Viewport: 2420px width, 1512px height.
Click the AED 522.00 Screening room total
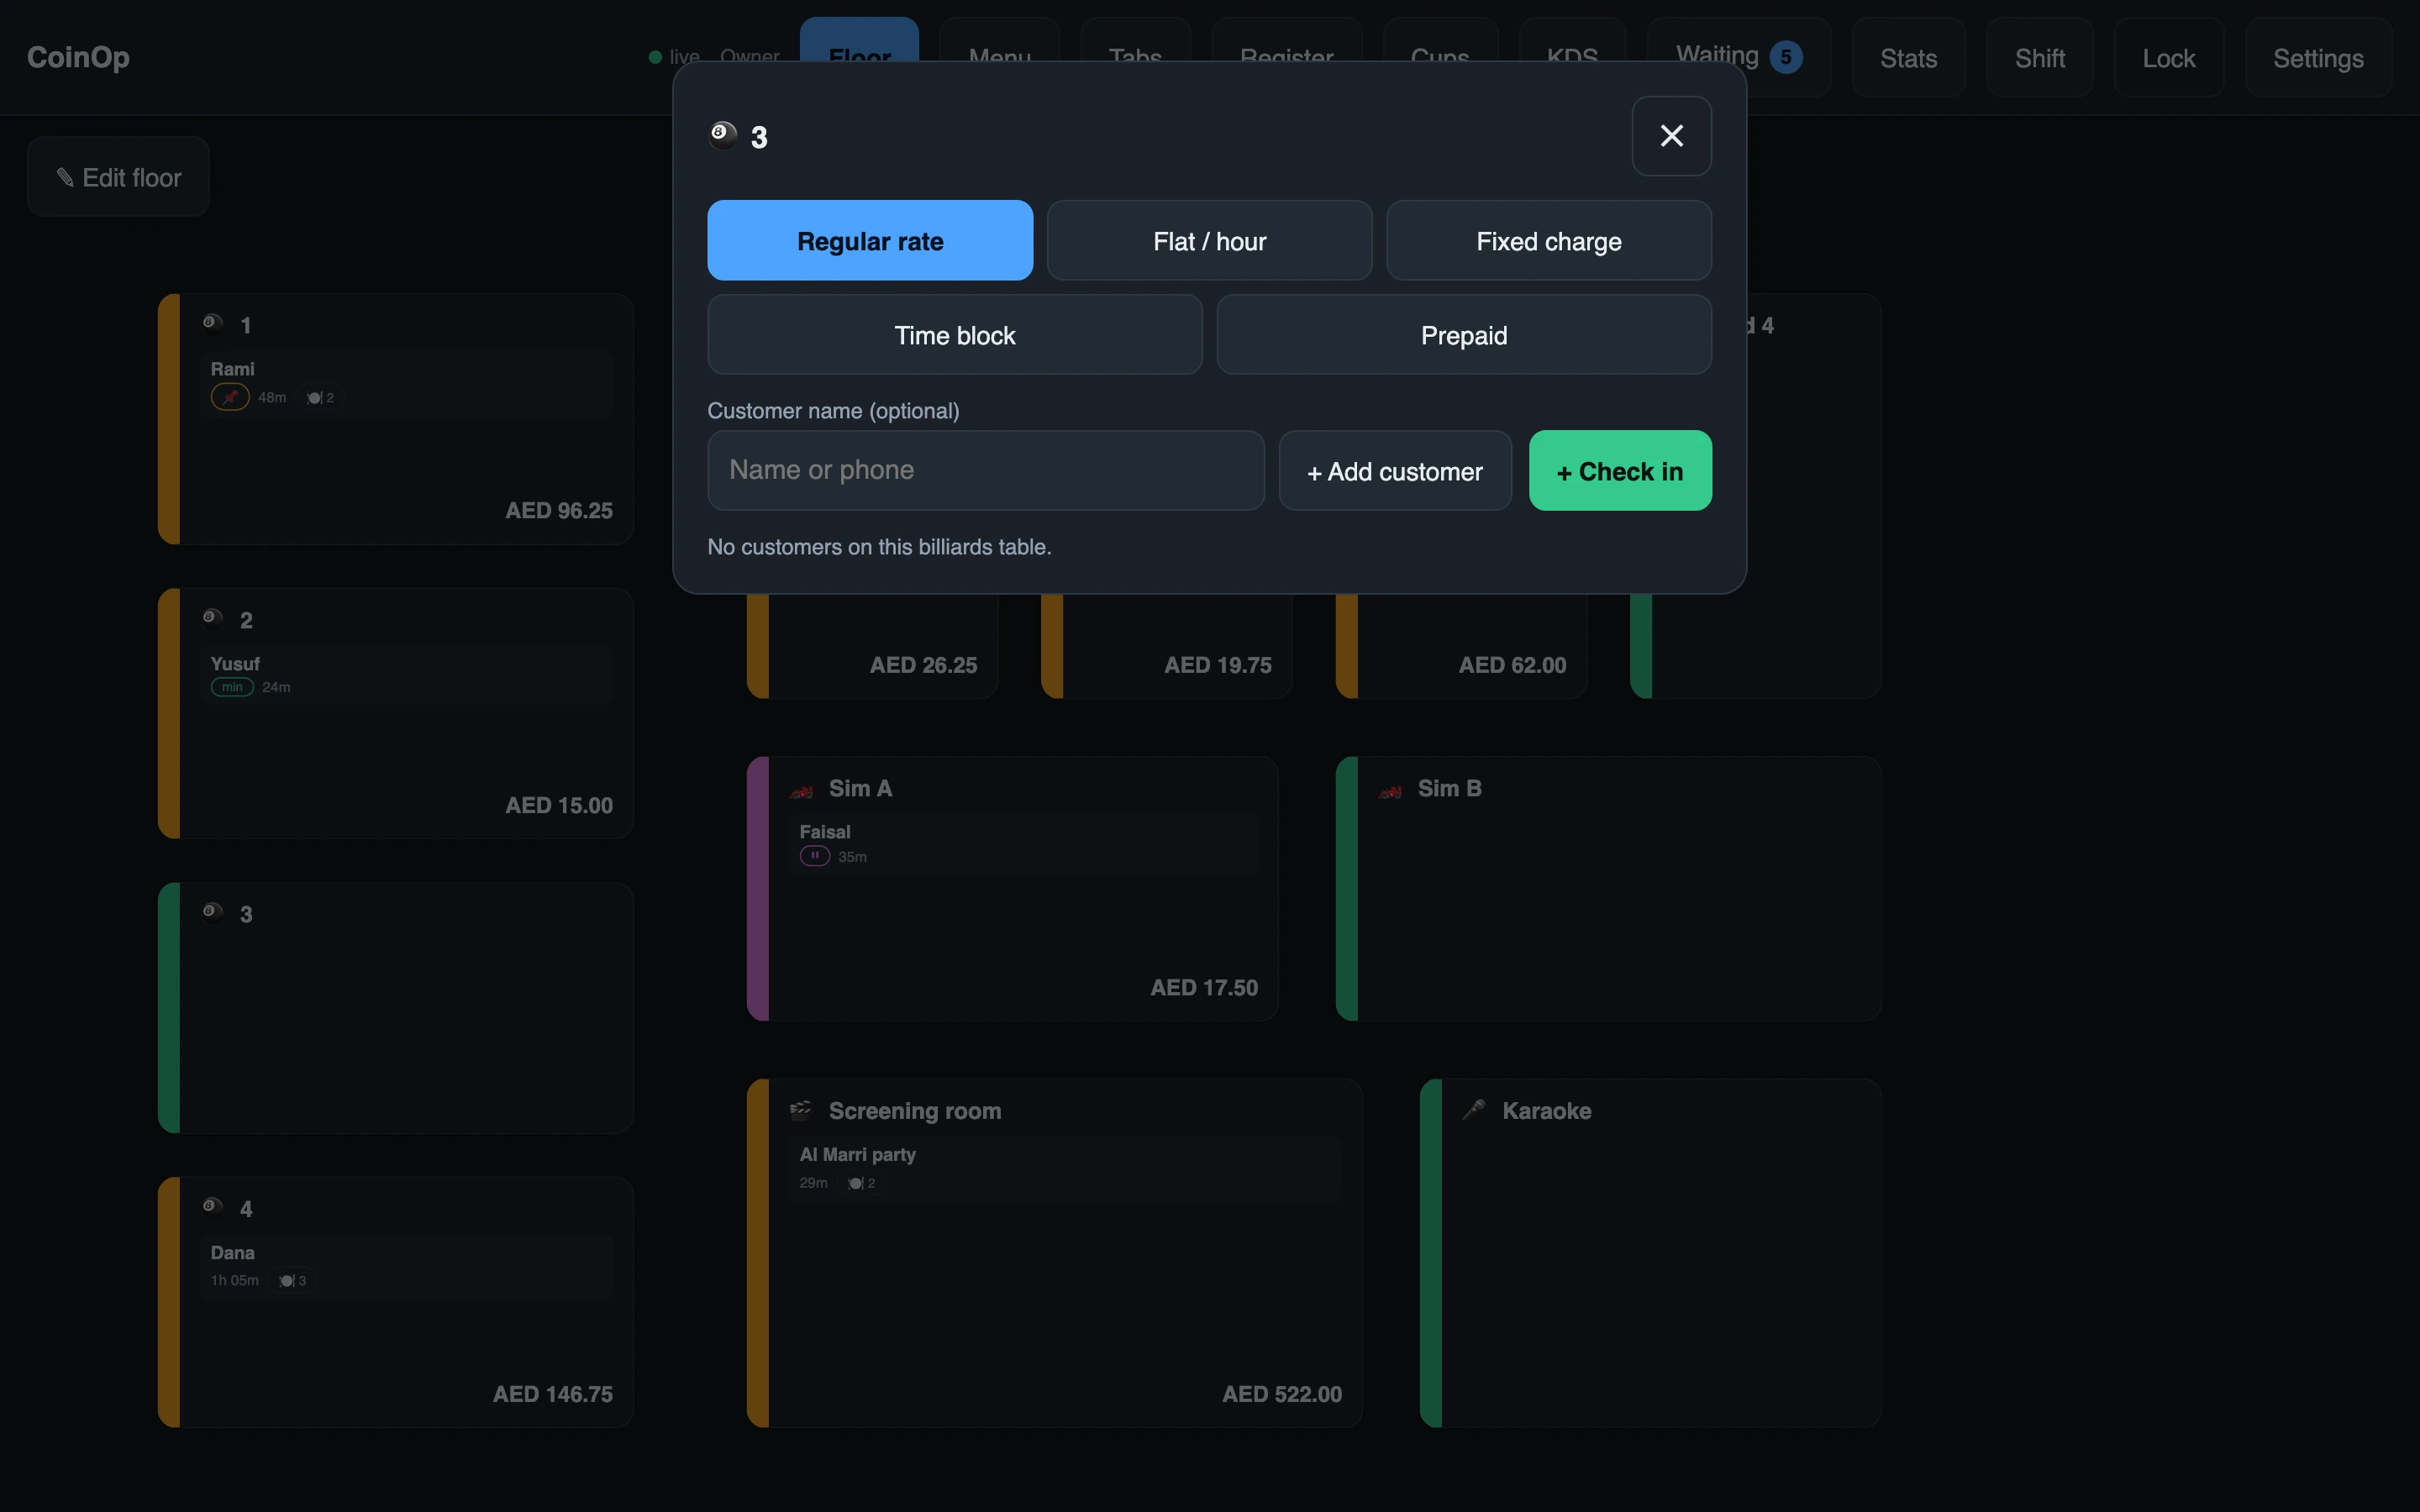pyautogui.click(x=1282, y=1394)
